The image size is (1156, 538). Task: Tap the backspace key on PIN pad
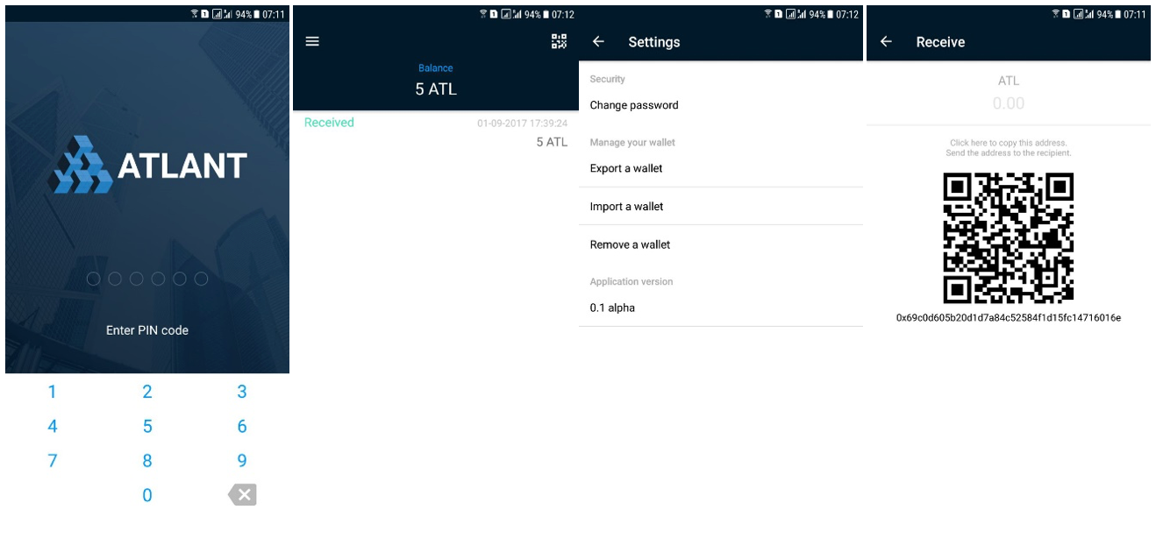coord(243,495)
